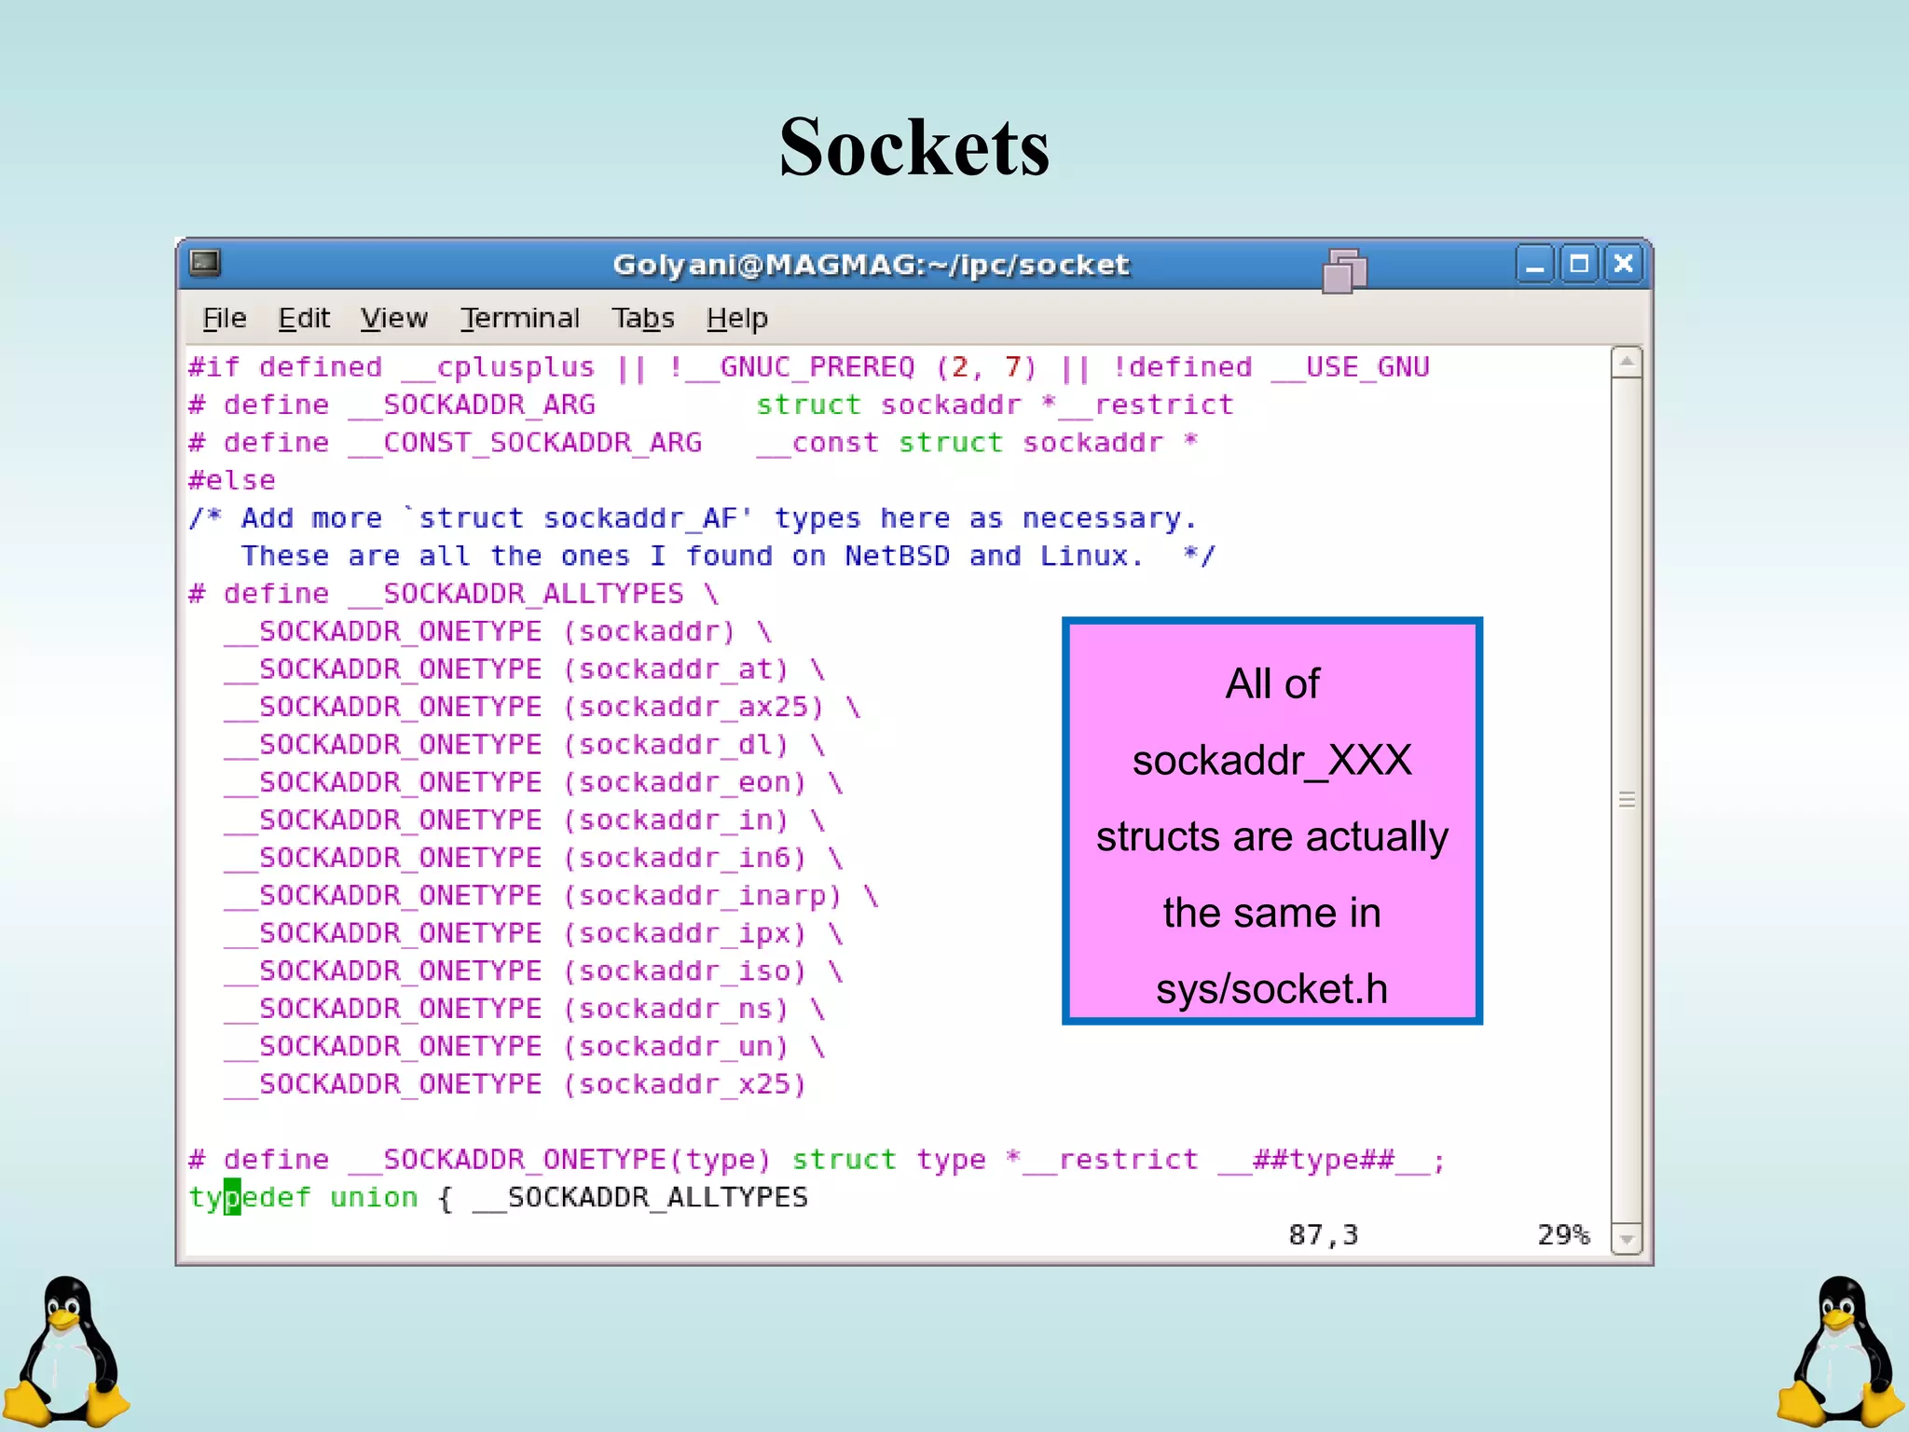Viewport: 1909px width, 1432px height.
Task: Open the Edit menu
Action: coord(304,319)
